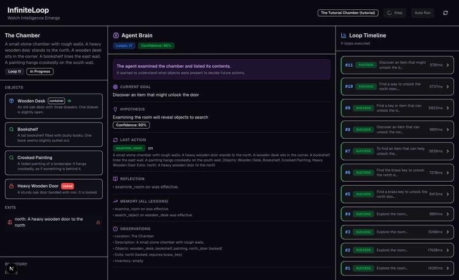Screen dimensions: 459x280
Task: Toggle the green eye on Wooden Desk
Action: pos(70,101)
